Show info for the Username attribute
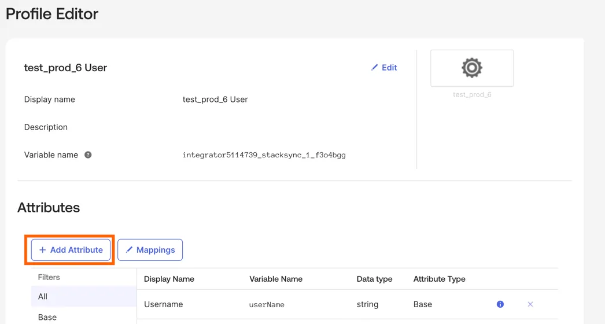Viewport: 605px width, 324px height. point(500,304)
